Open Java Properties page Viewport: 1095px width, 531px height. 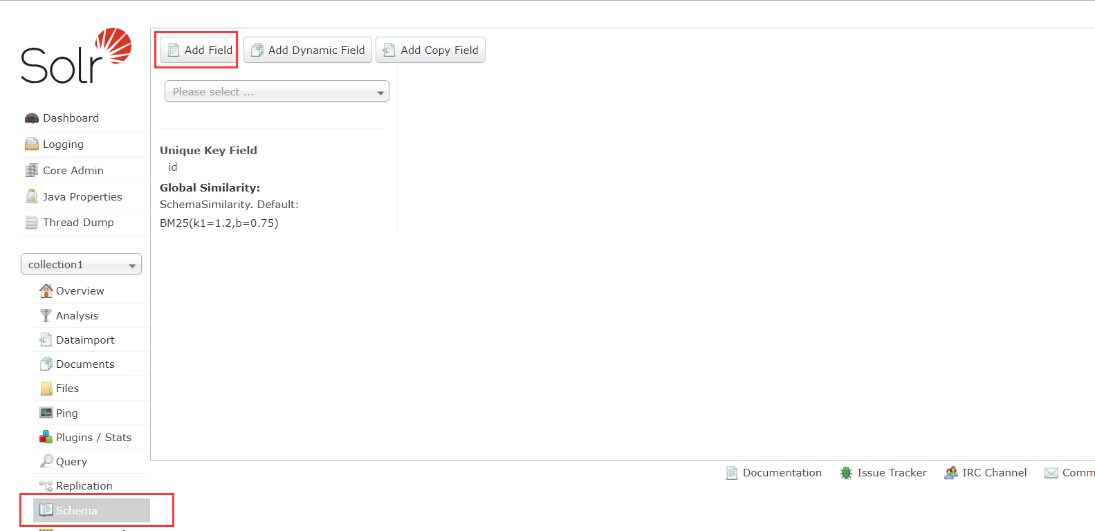click(86, 196)
